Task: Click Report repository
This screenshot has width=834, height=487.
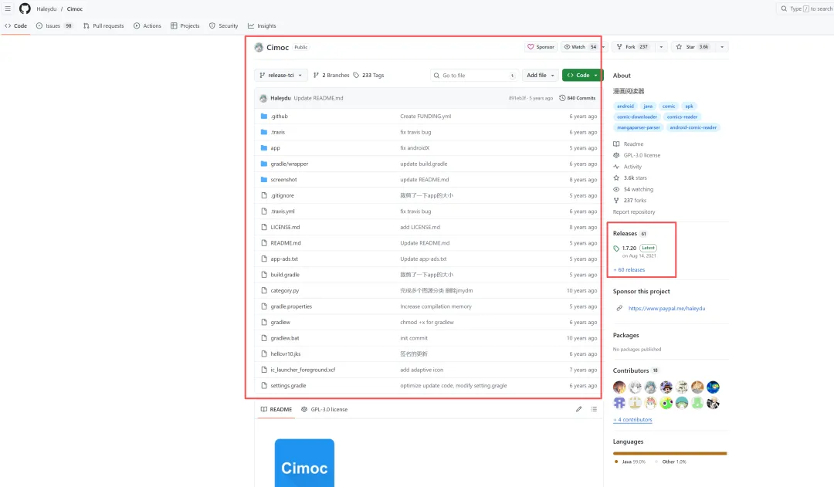Action: tap(634, 212)
